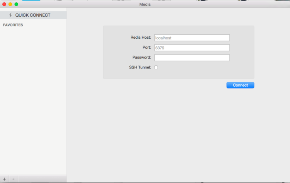Screen dimensions: 290x183
Task: Focus the Redis Host input field
Action: tap(192, 38)
